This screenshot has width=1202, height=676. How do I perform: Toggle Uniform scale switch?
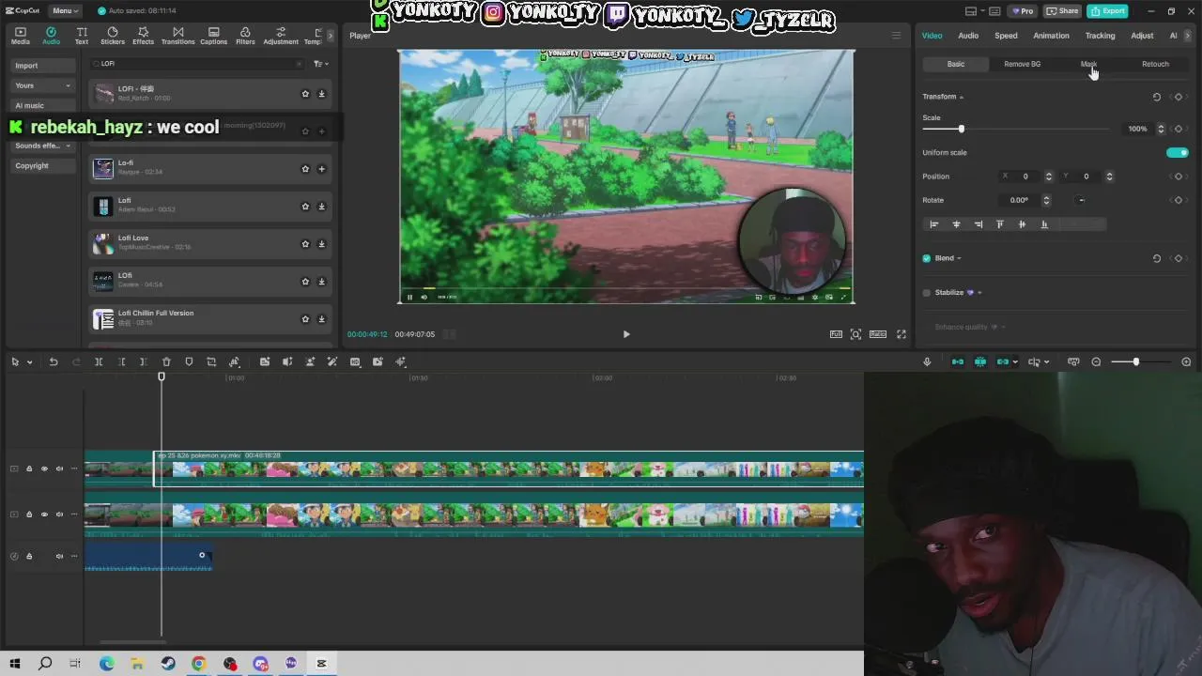coord(1177,152)
